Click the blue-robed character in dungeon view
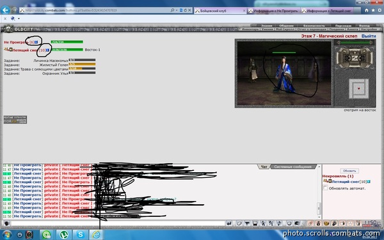The width and height of the screenshot is (384, 240). (284, 74)
